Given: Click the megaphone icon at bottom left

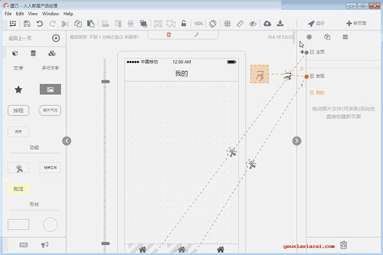Looking at the screenshot, I should (x=45, y=244).
